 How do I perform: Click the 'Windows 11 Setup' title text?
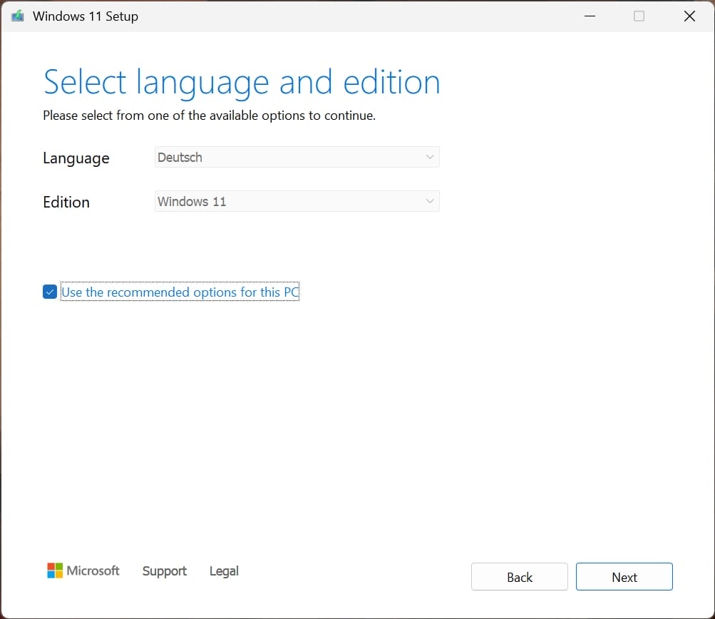click(x=86, y=16)
